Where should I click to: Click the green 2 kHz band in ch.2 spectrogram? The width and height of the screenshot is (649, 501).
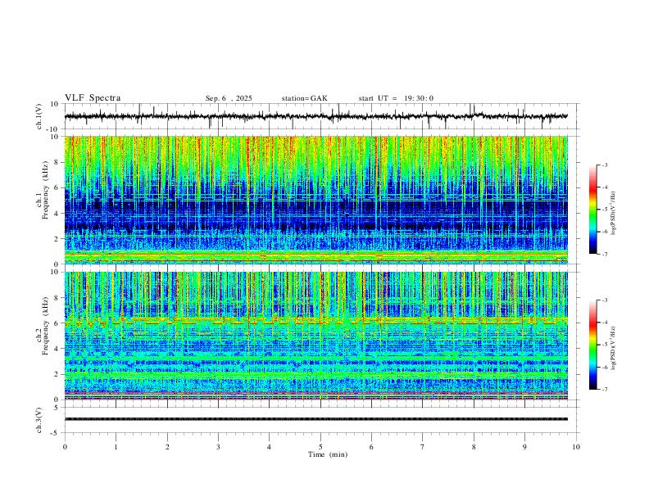pyautogui.click(x=316, y=375)
